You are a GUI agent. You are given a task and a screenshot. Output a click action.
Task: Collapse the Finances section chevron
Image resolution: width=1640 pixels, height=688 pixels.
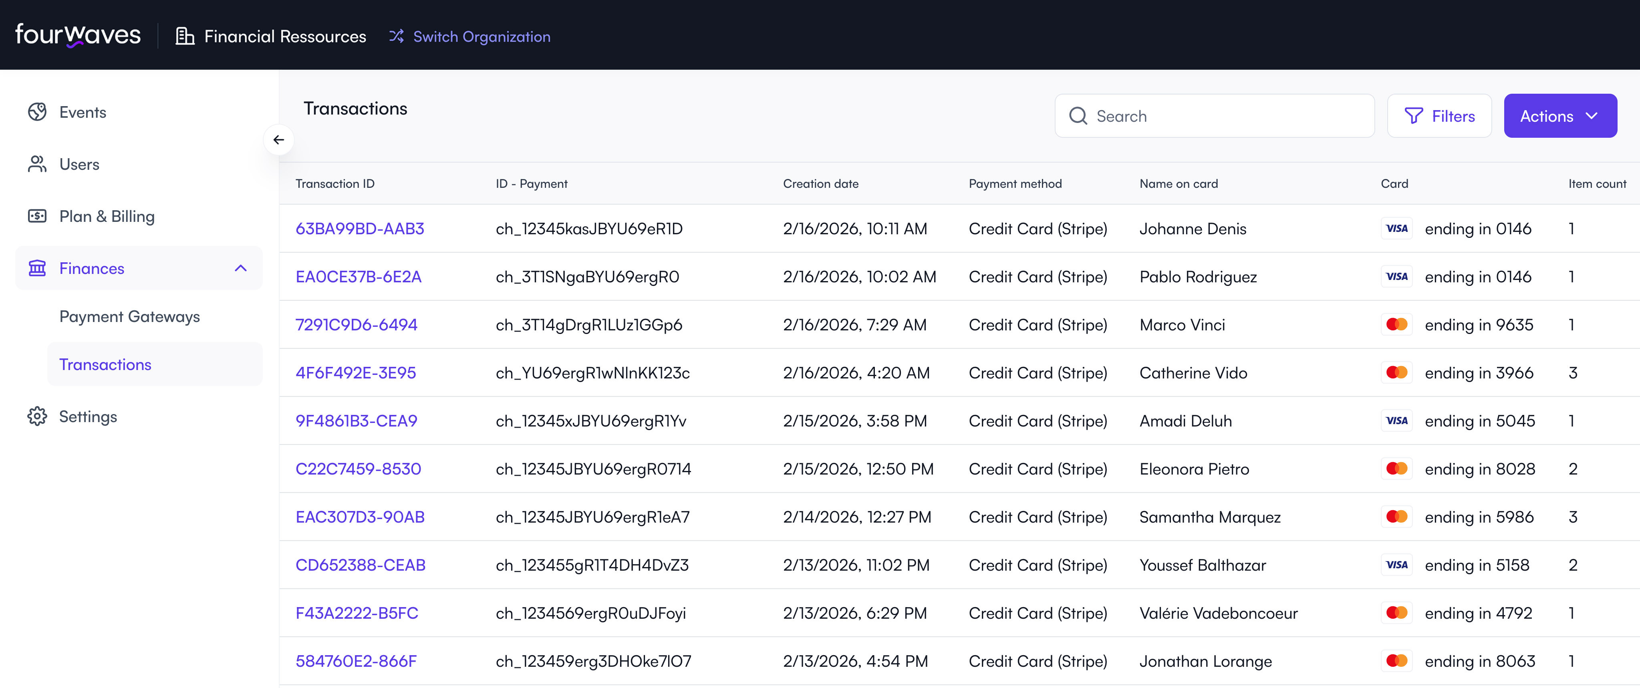[x=241, y=268]
